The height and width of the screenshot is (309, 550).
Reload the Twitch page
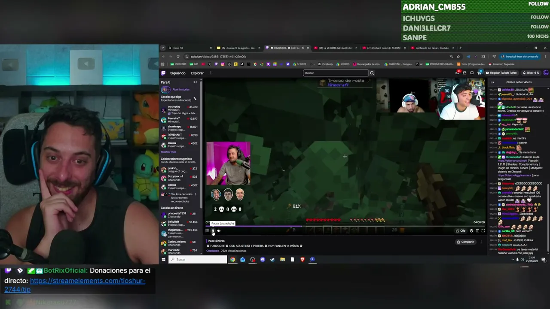coord(178,56)
